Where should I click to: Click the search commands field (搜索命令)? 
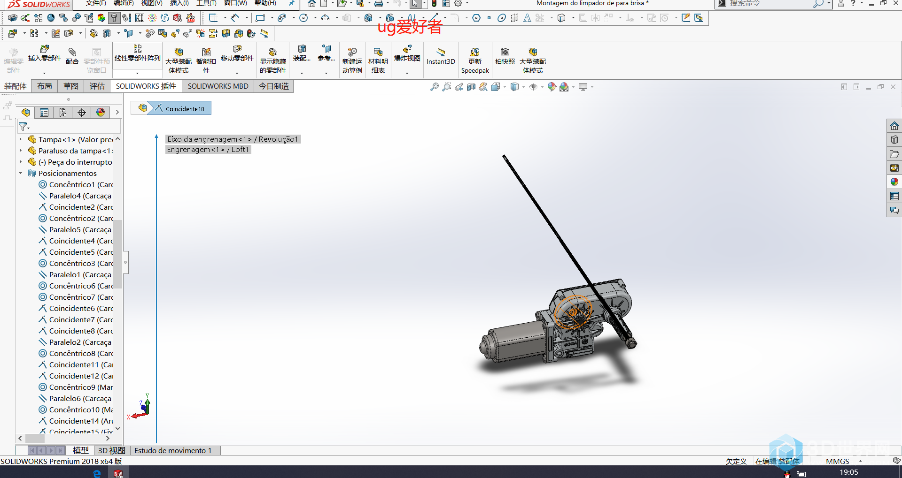770,4
